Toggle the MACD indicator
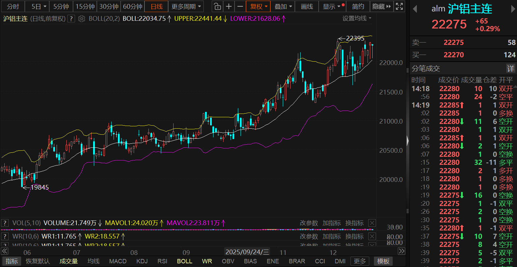The width and height of the screenshot is (517, 267). pyautogui.click(x=118, y=261)
